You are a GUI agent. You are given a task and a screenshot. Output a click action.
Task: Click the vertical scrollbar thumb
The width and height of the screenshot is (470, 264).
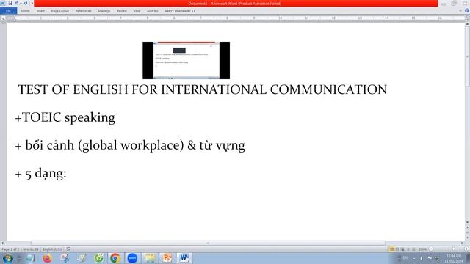(x=467, y=56)
